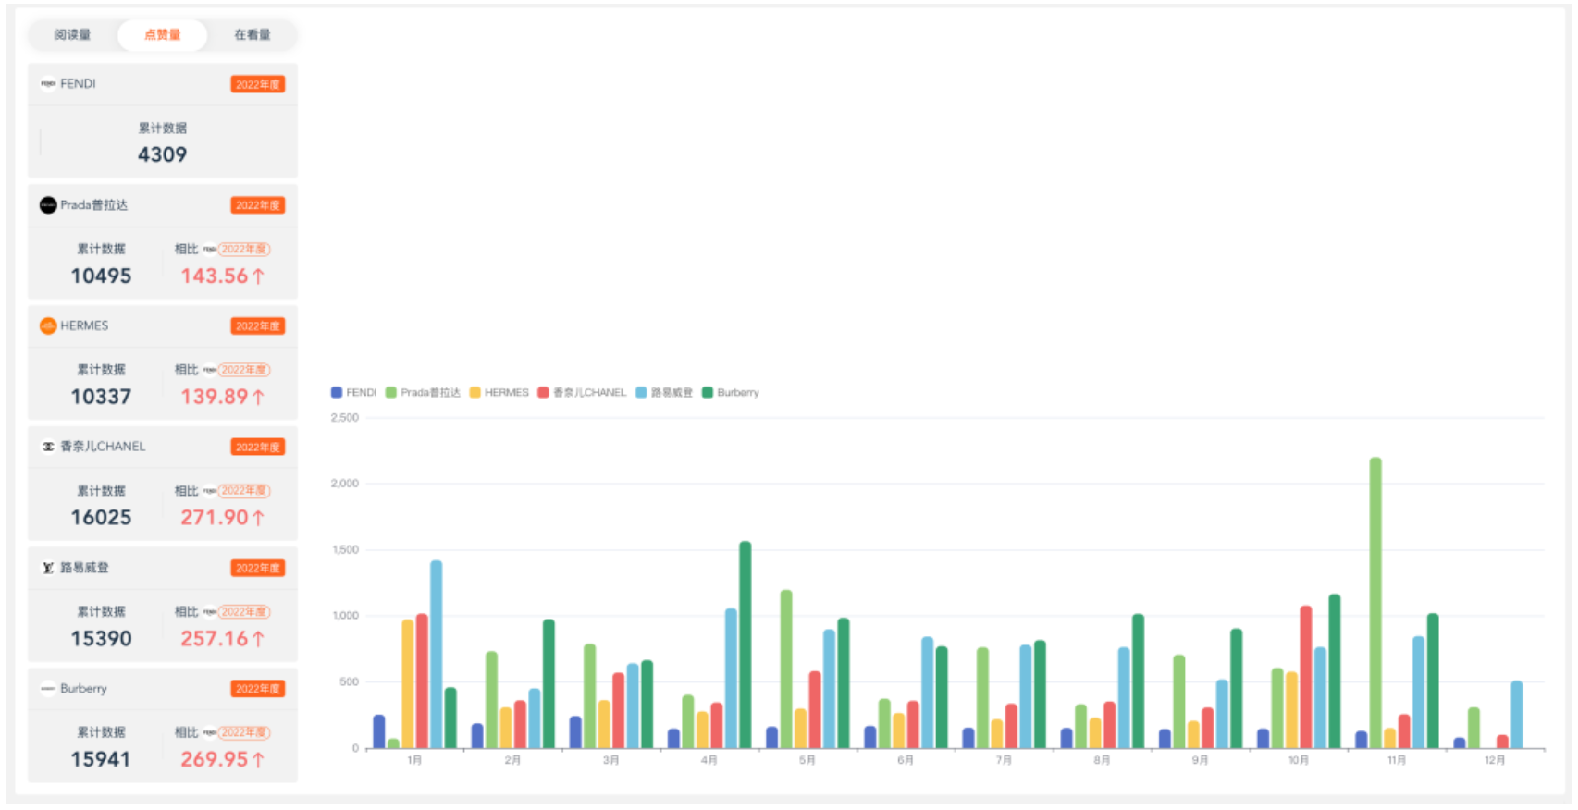The image size is (1578, 810).
Task: Click the orange 2022年度 badge on HERMES card
Action: 258,326
